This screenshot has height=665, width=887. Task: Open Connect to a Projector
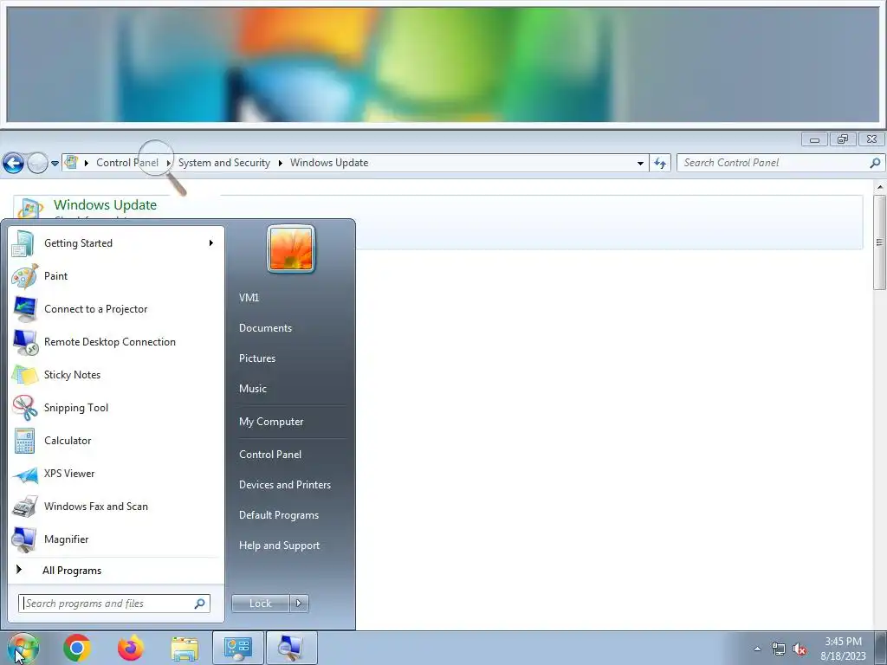pos(116,309)
